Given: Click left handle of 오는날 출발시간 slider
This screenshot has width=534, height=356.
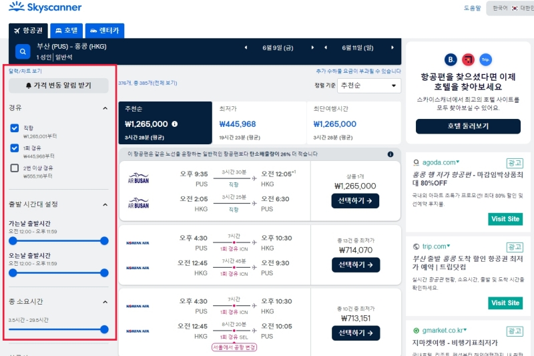Looking at the screenshot, I should pyautogui.click(x=13, y=273).
